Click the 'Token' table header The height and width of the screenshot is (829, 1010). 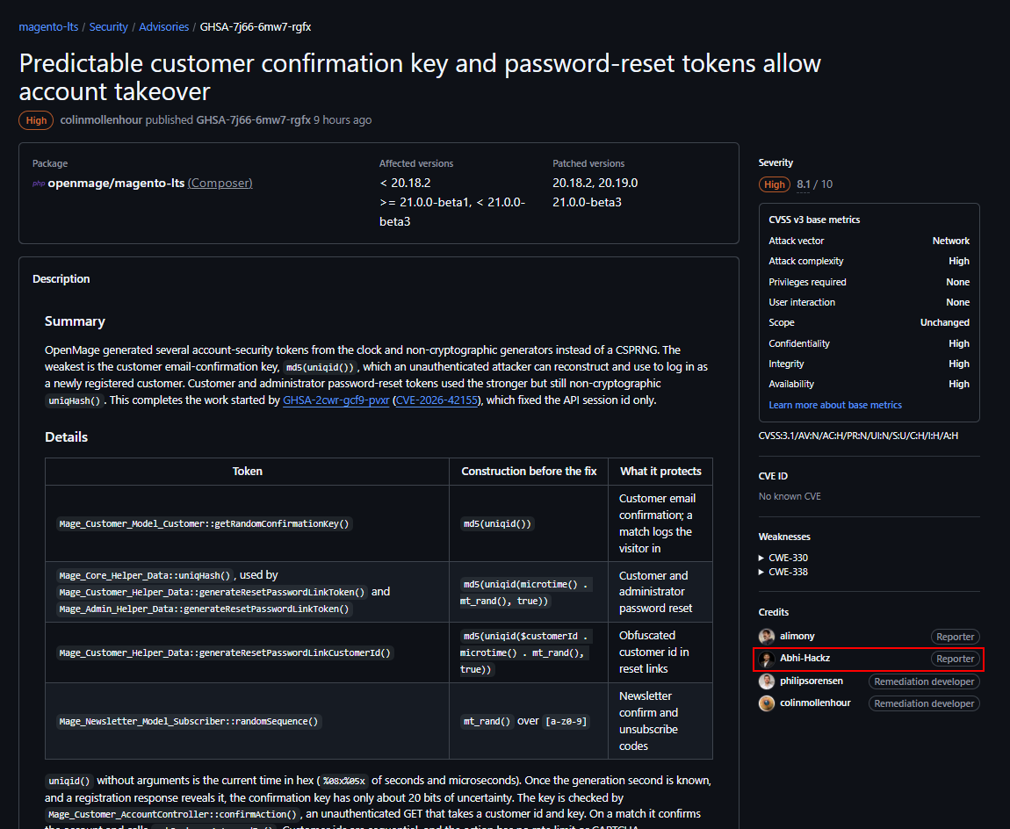coord(248,472)
